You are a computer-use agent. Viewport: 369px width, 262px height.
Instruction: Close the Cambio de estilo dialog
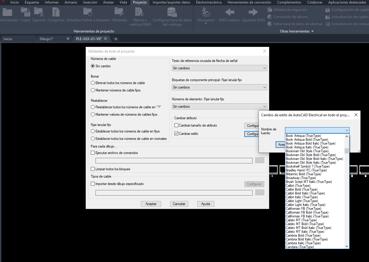[356, 115]
